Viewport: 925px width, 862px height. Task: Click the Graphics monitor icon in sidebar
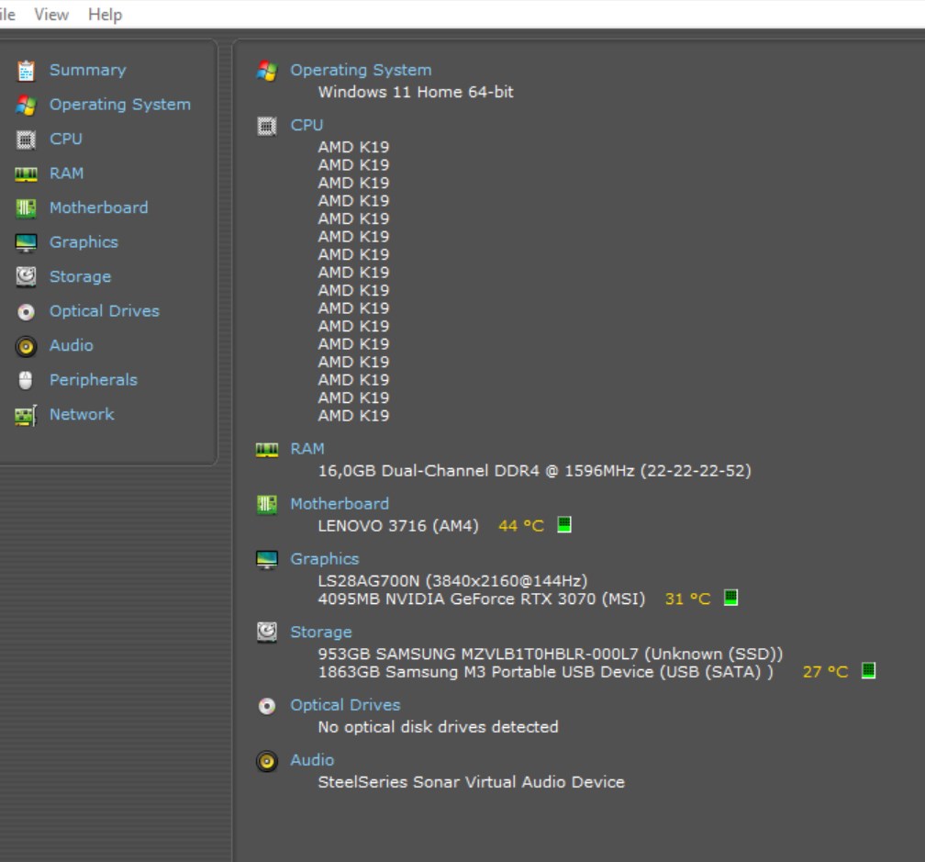pyautogui.click(x=26, y=242)
